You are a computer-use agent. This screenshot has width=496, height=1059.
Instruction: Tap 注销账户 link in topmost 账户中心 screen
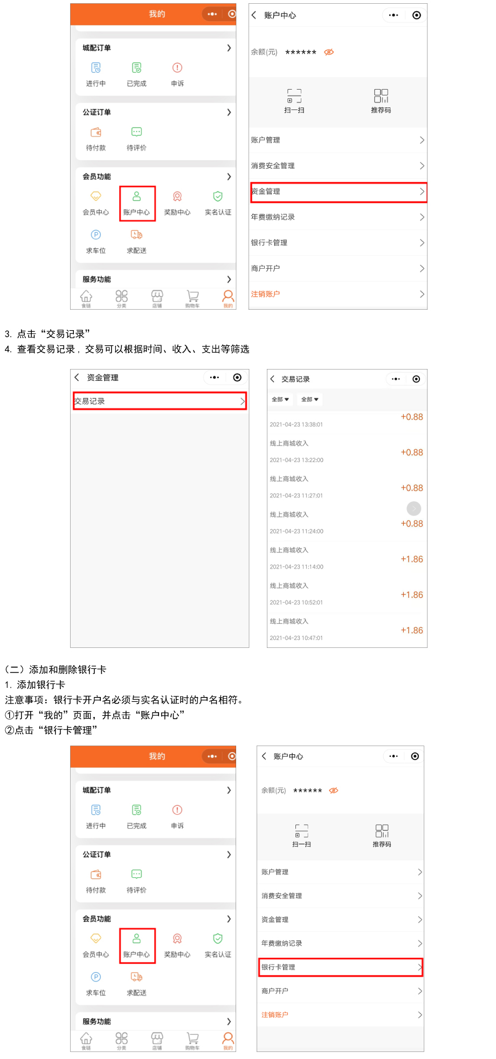tap(265, 295)
